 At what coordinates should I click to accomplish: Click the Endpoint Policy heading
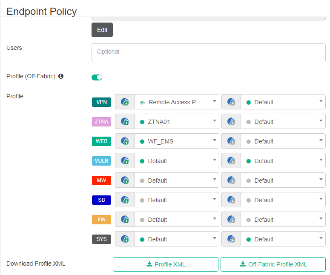[42, 11]
